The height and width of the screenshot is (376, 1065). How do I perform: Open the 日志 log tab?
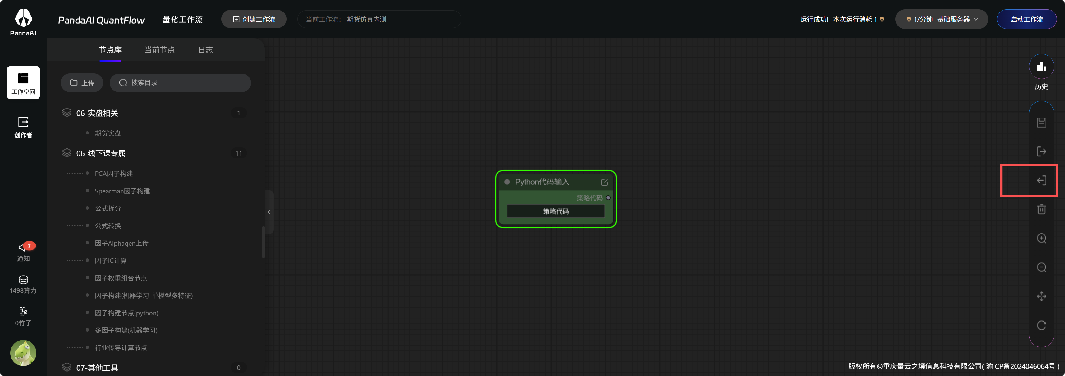(x=205, y=50)
